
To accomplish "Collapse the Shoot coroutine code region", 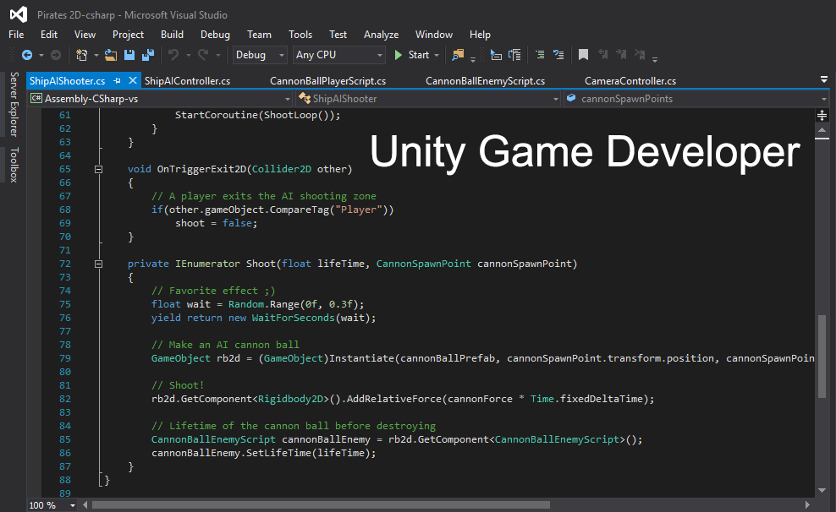I will [98, 263].
